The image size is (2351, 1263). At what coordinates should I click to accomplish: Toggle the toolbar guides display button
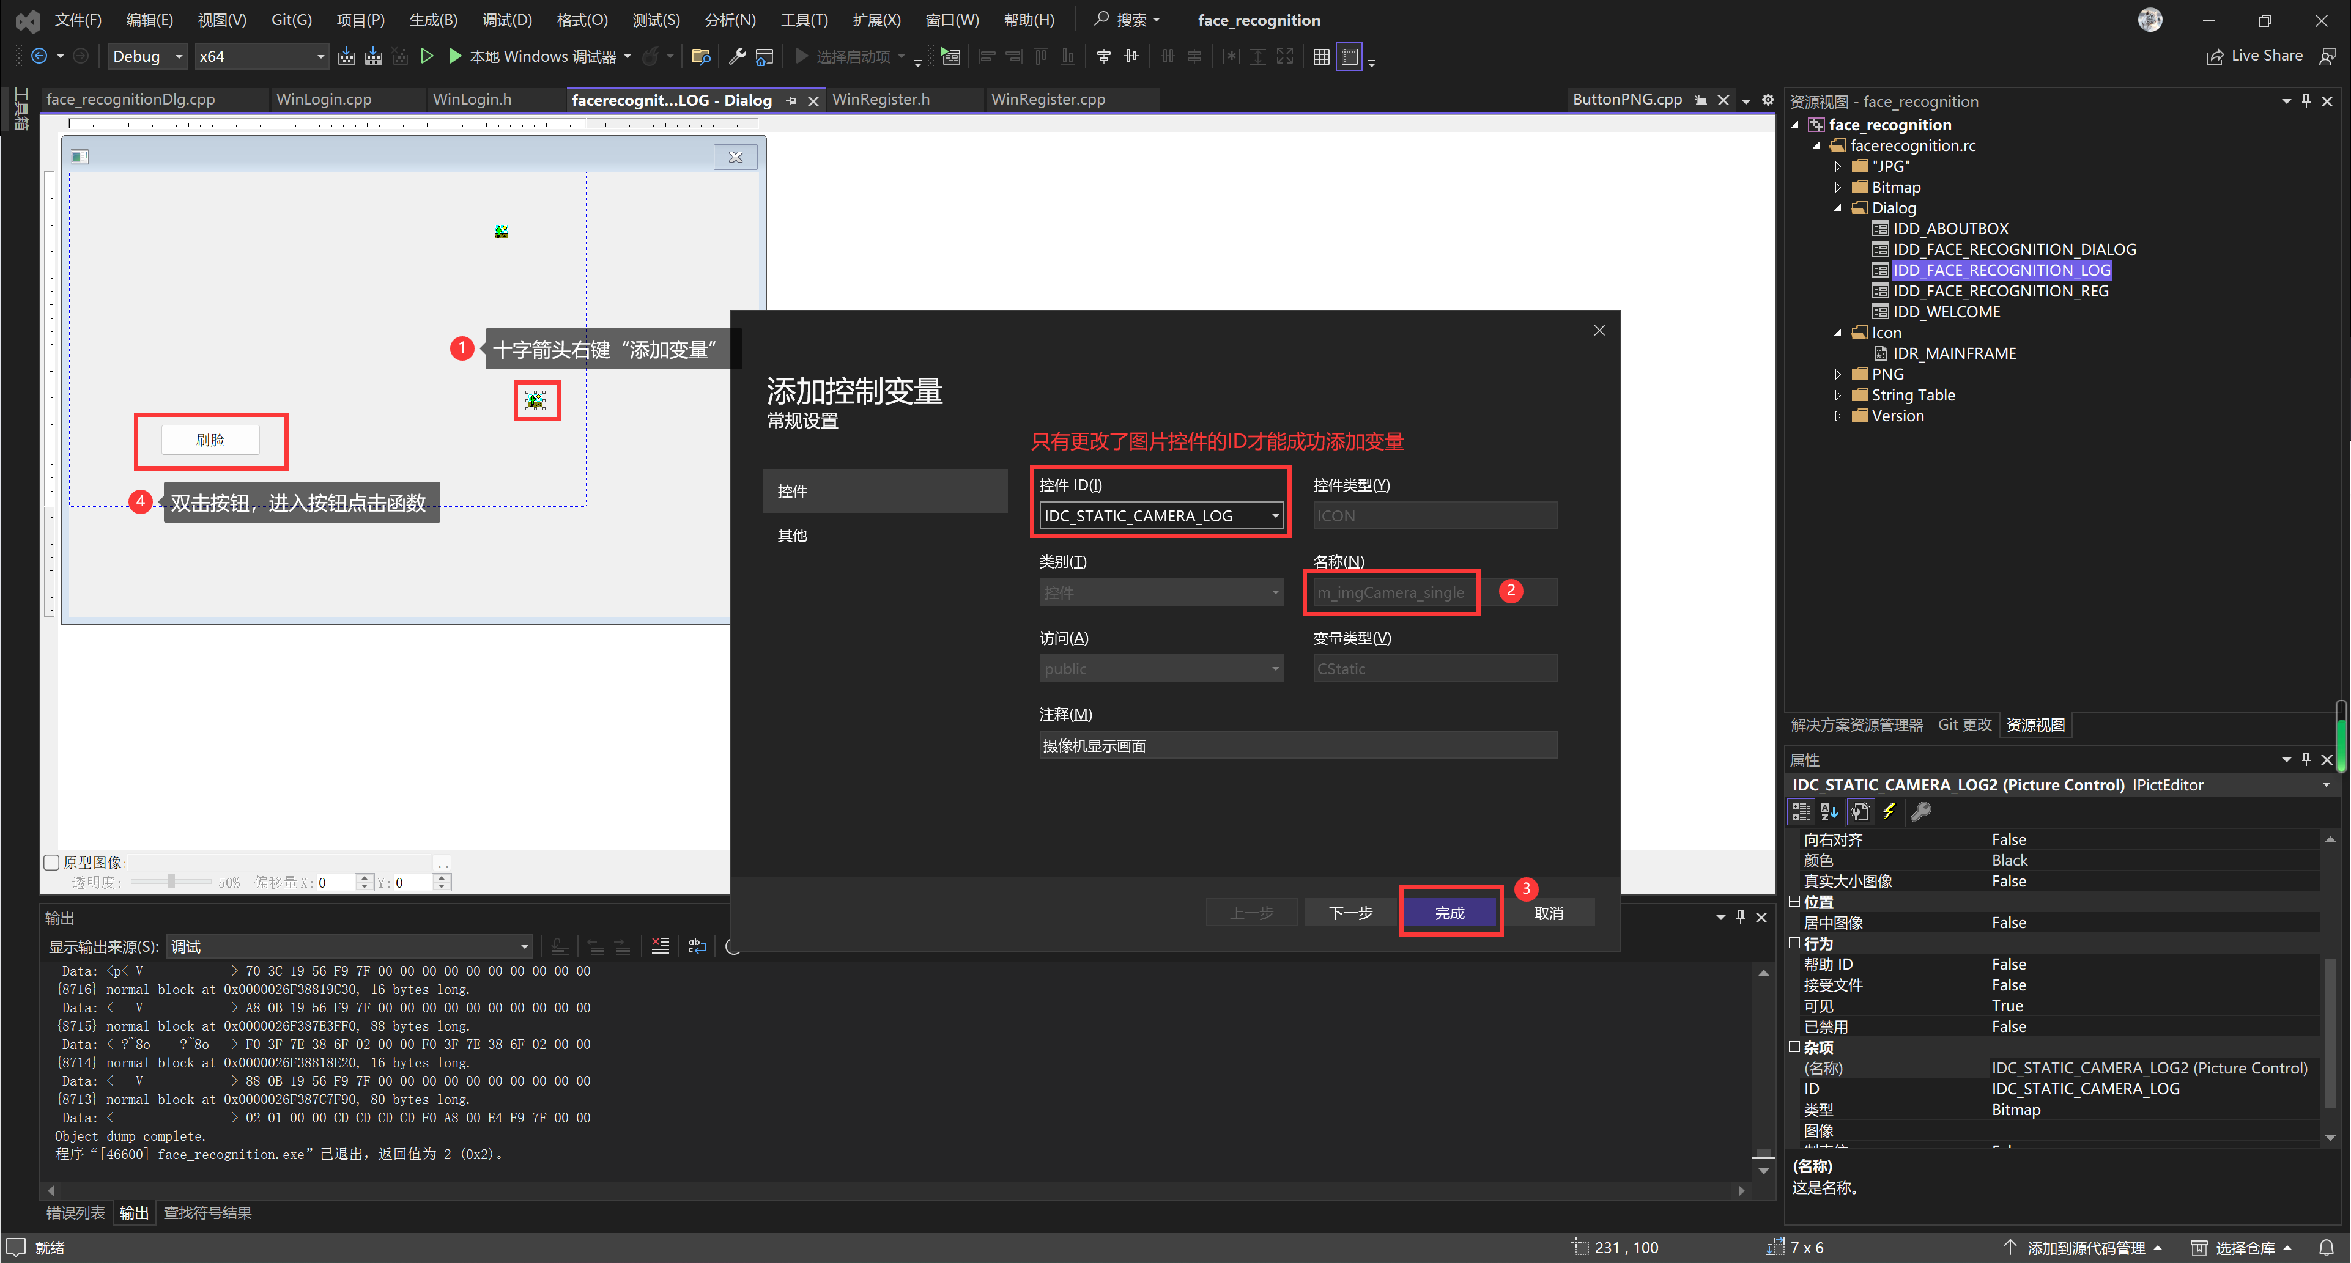pos(1349,57)
